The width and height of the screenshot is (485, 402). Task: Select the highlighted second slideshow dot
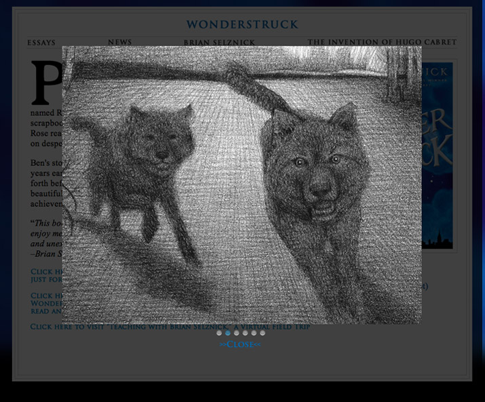click(228, 333)
